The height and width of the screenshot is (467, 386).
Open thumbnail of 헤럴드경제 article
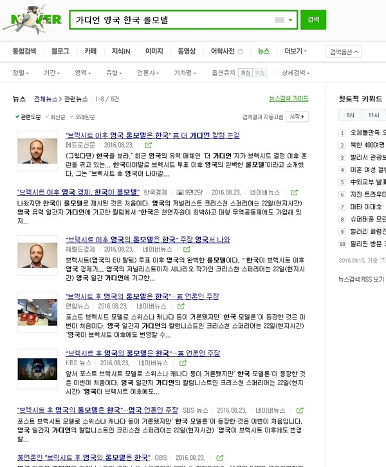click(x=37, y=255)
